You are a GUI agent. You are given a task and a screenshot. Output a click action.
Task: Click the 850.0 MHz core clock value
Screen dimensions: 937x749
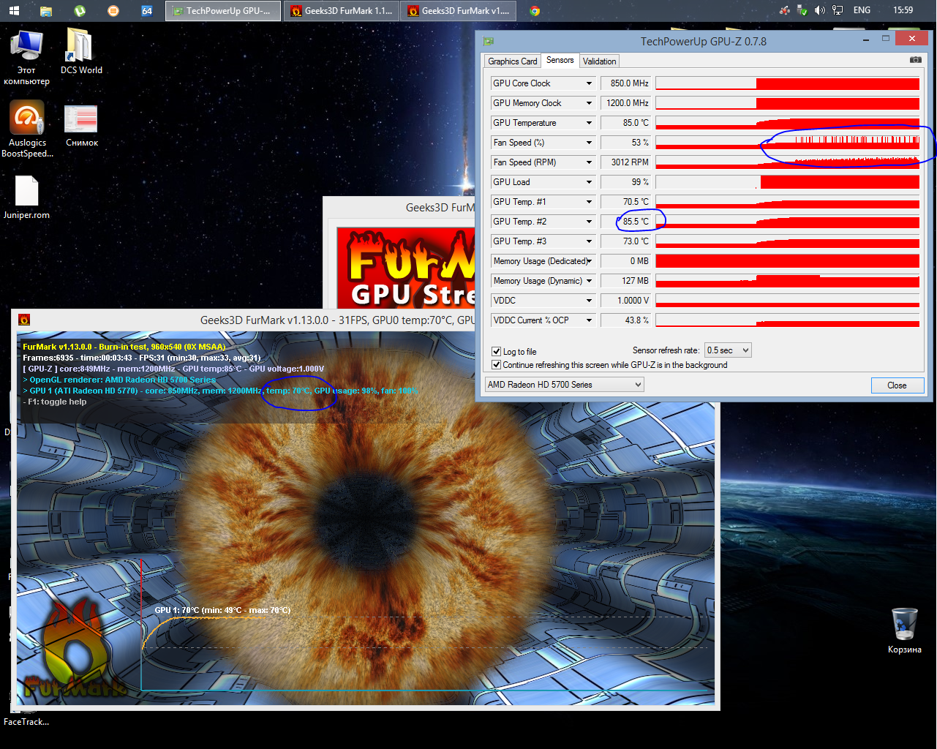pyautogui.click(x=625, y=83)
